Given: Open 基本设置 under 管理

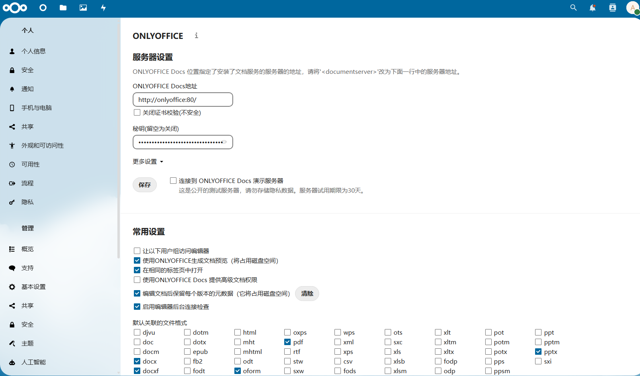Looking at the screenshot, I should coord(33,287).
